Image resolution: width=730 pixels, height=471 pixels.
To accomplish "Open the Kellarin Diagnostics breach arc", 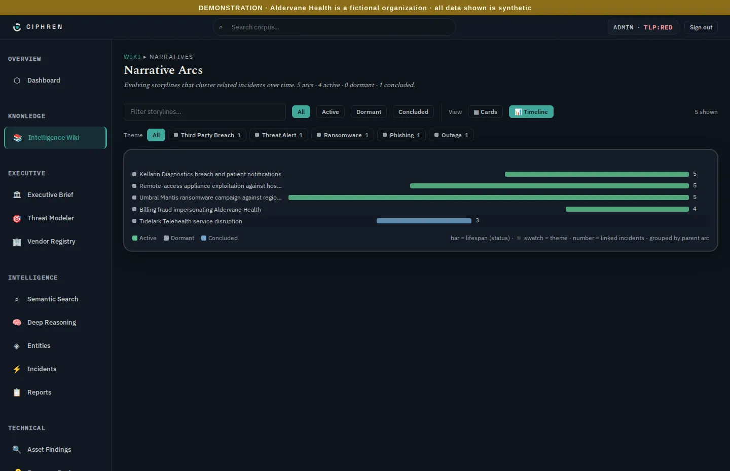I will point(210,174).
